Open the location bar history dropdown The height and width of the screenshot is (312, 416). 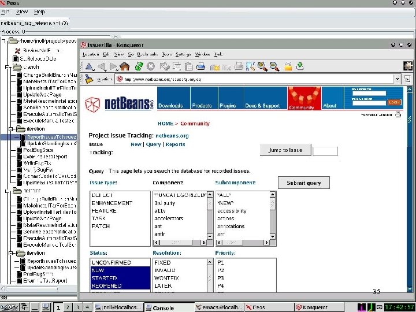point(397,79)
